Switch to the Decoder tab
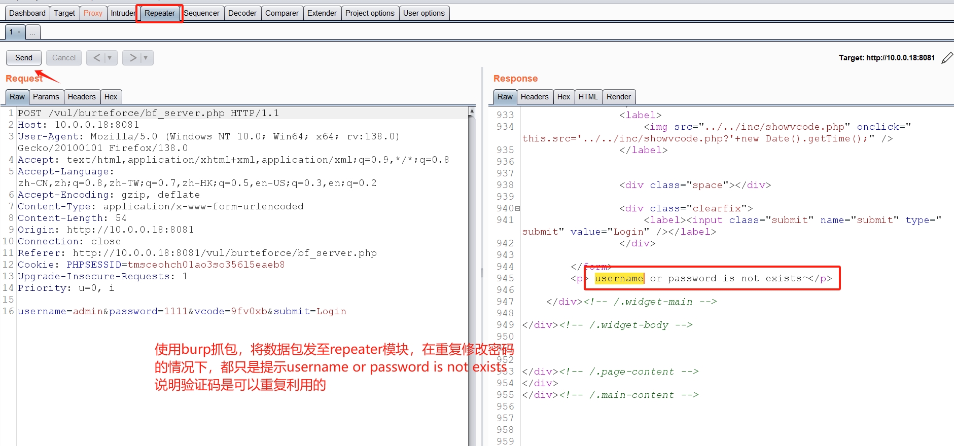This screenshot has width=954, height=446. 242,13
